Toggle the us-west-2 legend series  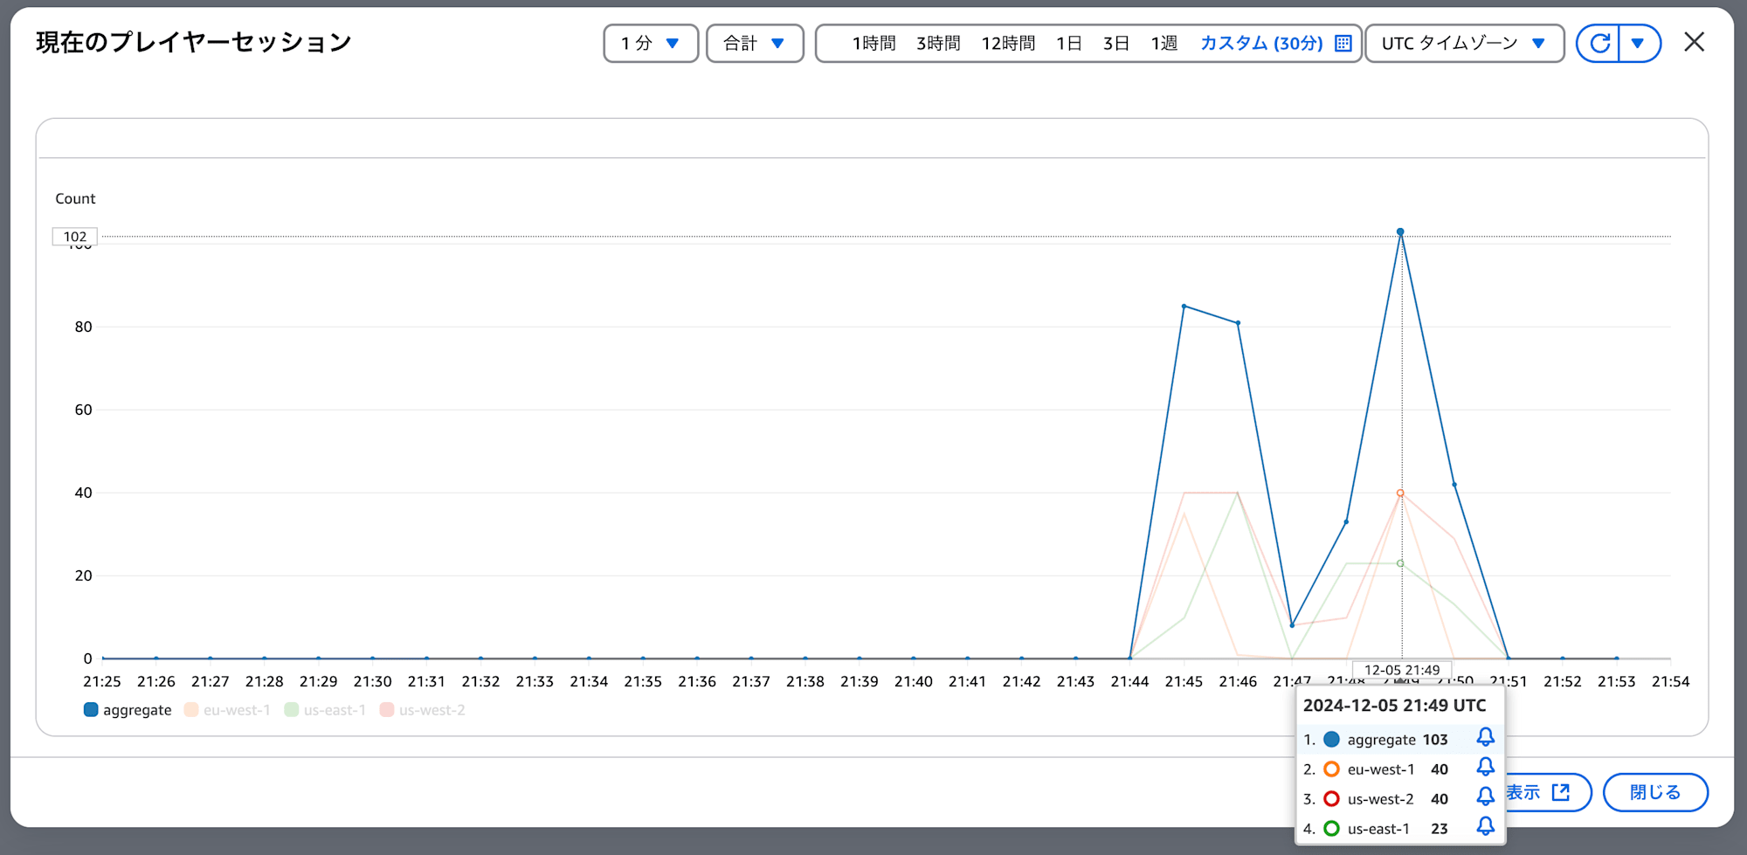click(x=422, y=710)
